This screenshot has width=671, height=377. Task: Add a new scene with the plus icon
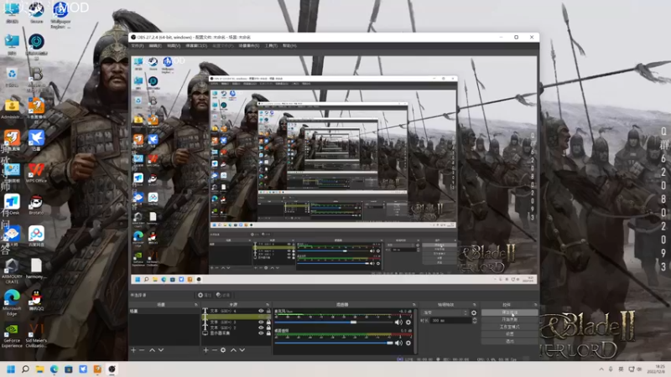133,350
